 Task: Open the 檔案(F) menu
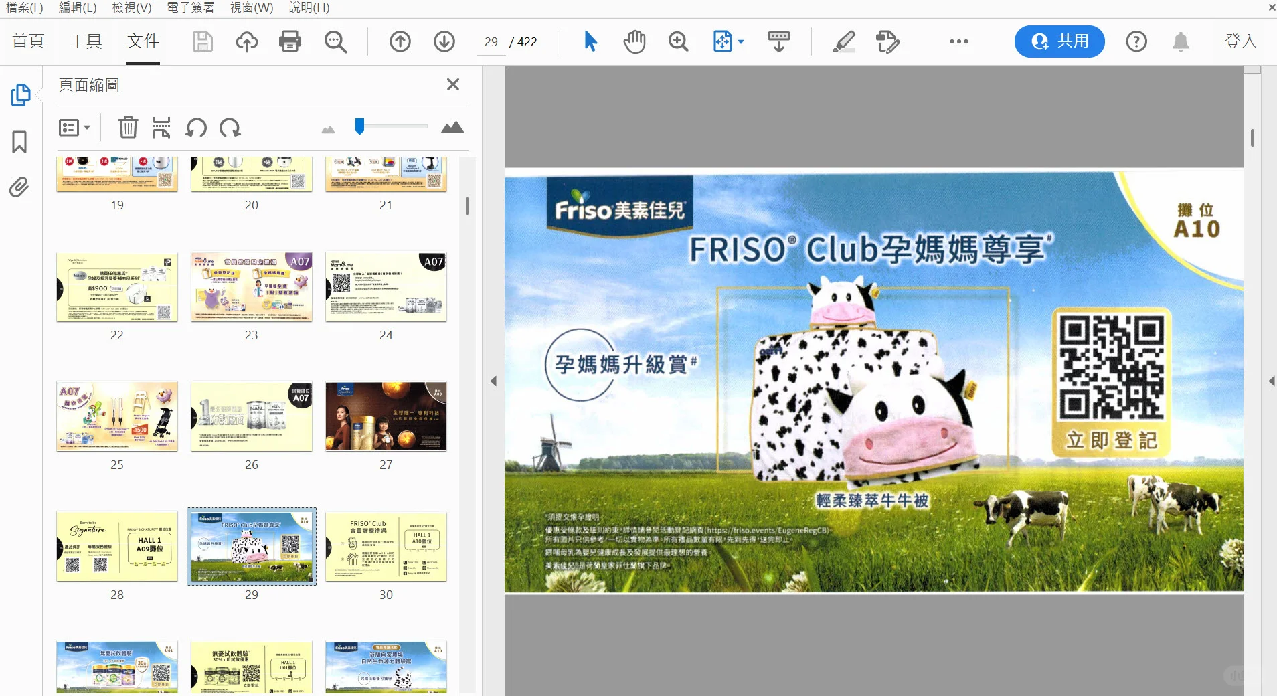(24, 7)
